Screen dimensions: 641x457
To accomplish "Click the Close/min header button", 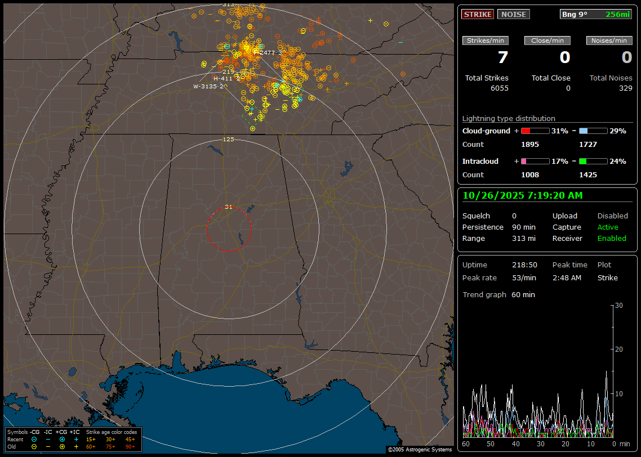I will point(547,41).
